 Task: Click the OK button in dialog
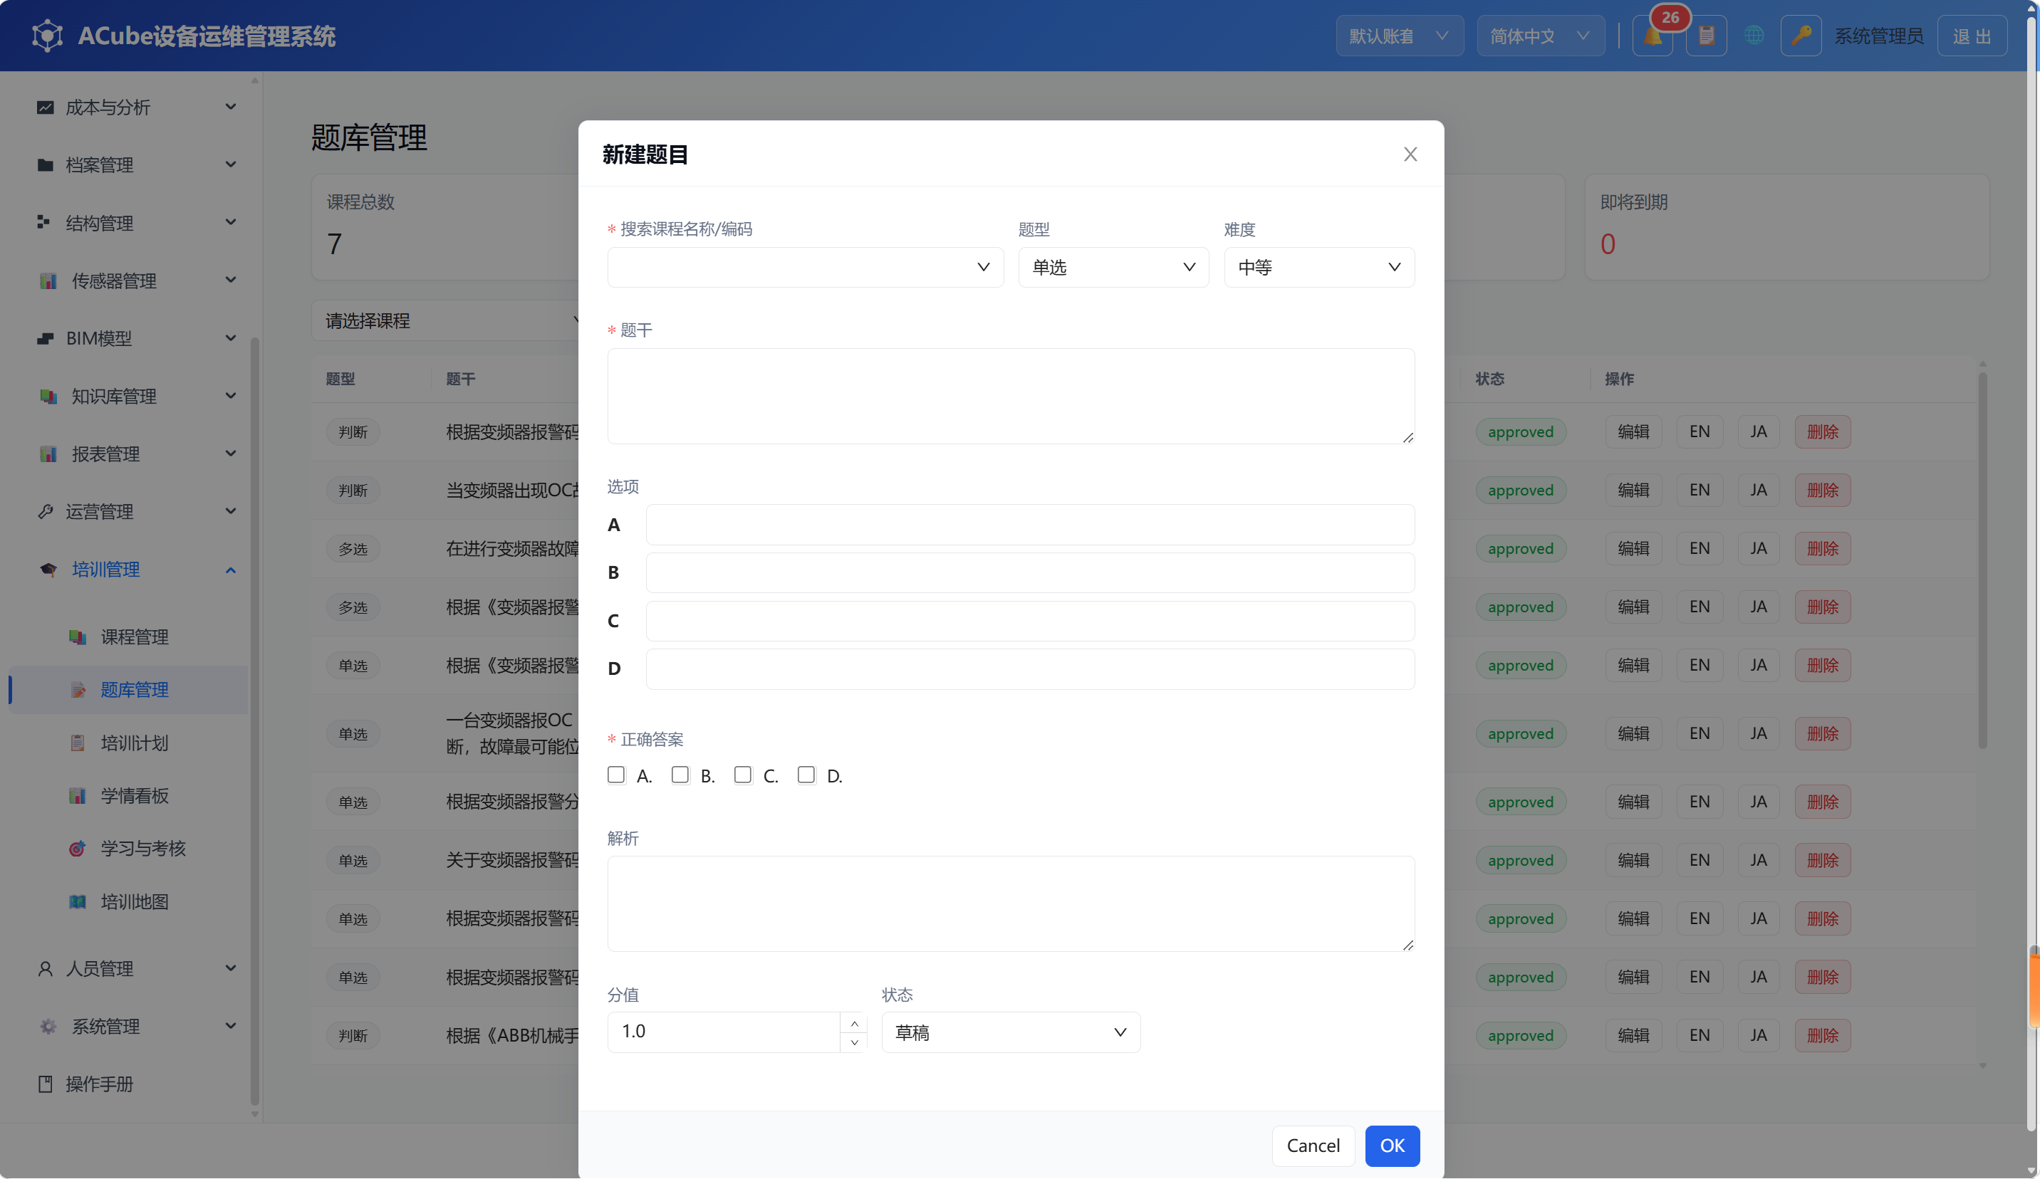click(1392, 1146)
